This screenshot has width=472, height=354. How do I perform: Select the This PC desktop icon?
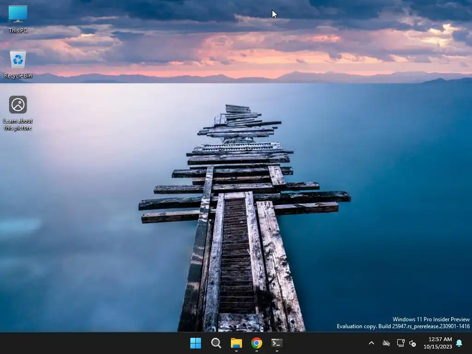(18, 19)
